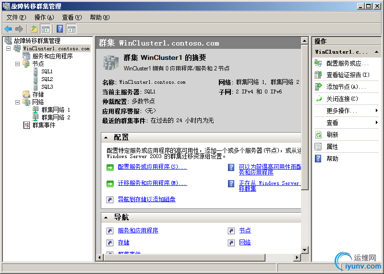Click the 查看验证报告 action icon
Viewport: 384px width, 274px height.
[318, 75]
